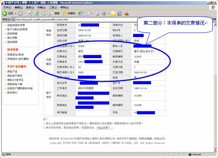
Task: Open Edit button dropdown arrow
Action: point(108,14)
